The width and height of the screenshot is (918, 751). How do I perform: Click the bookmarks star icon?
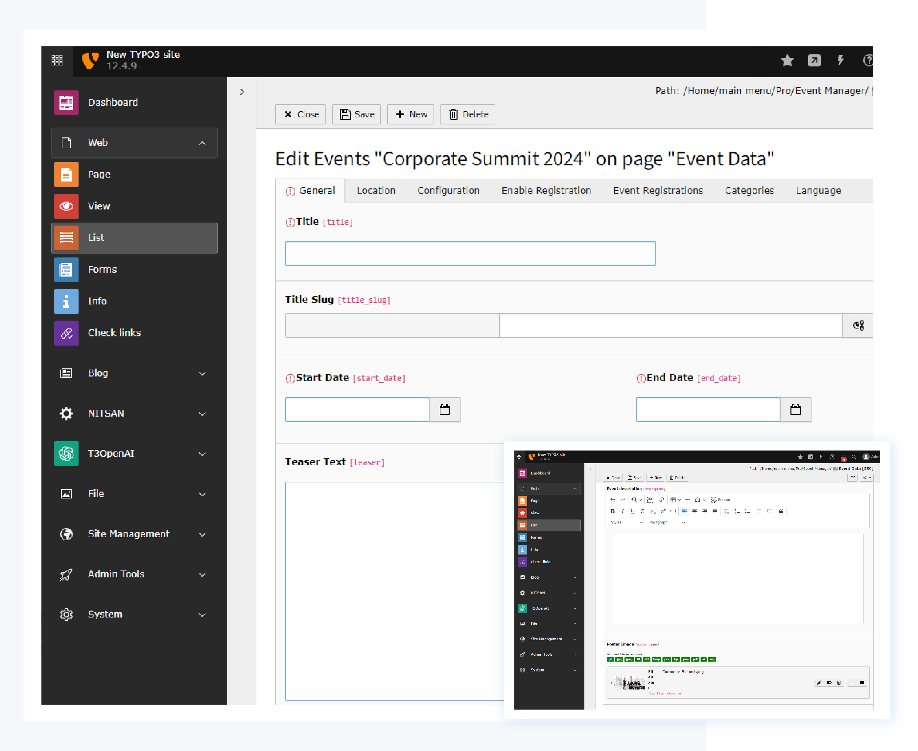[x=787, y=60]
